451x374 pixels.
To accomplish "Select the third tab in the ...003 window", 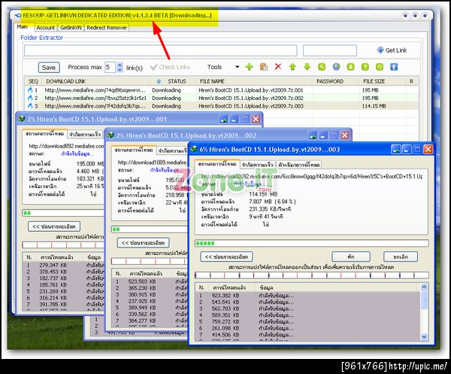I will click(298, 165).
